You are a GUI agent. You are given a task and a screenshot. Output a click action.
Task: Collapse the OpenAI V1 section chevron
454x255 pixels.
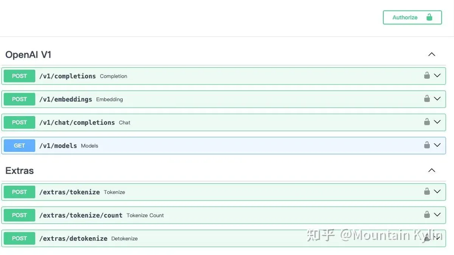(x=432, y=54)
